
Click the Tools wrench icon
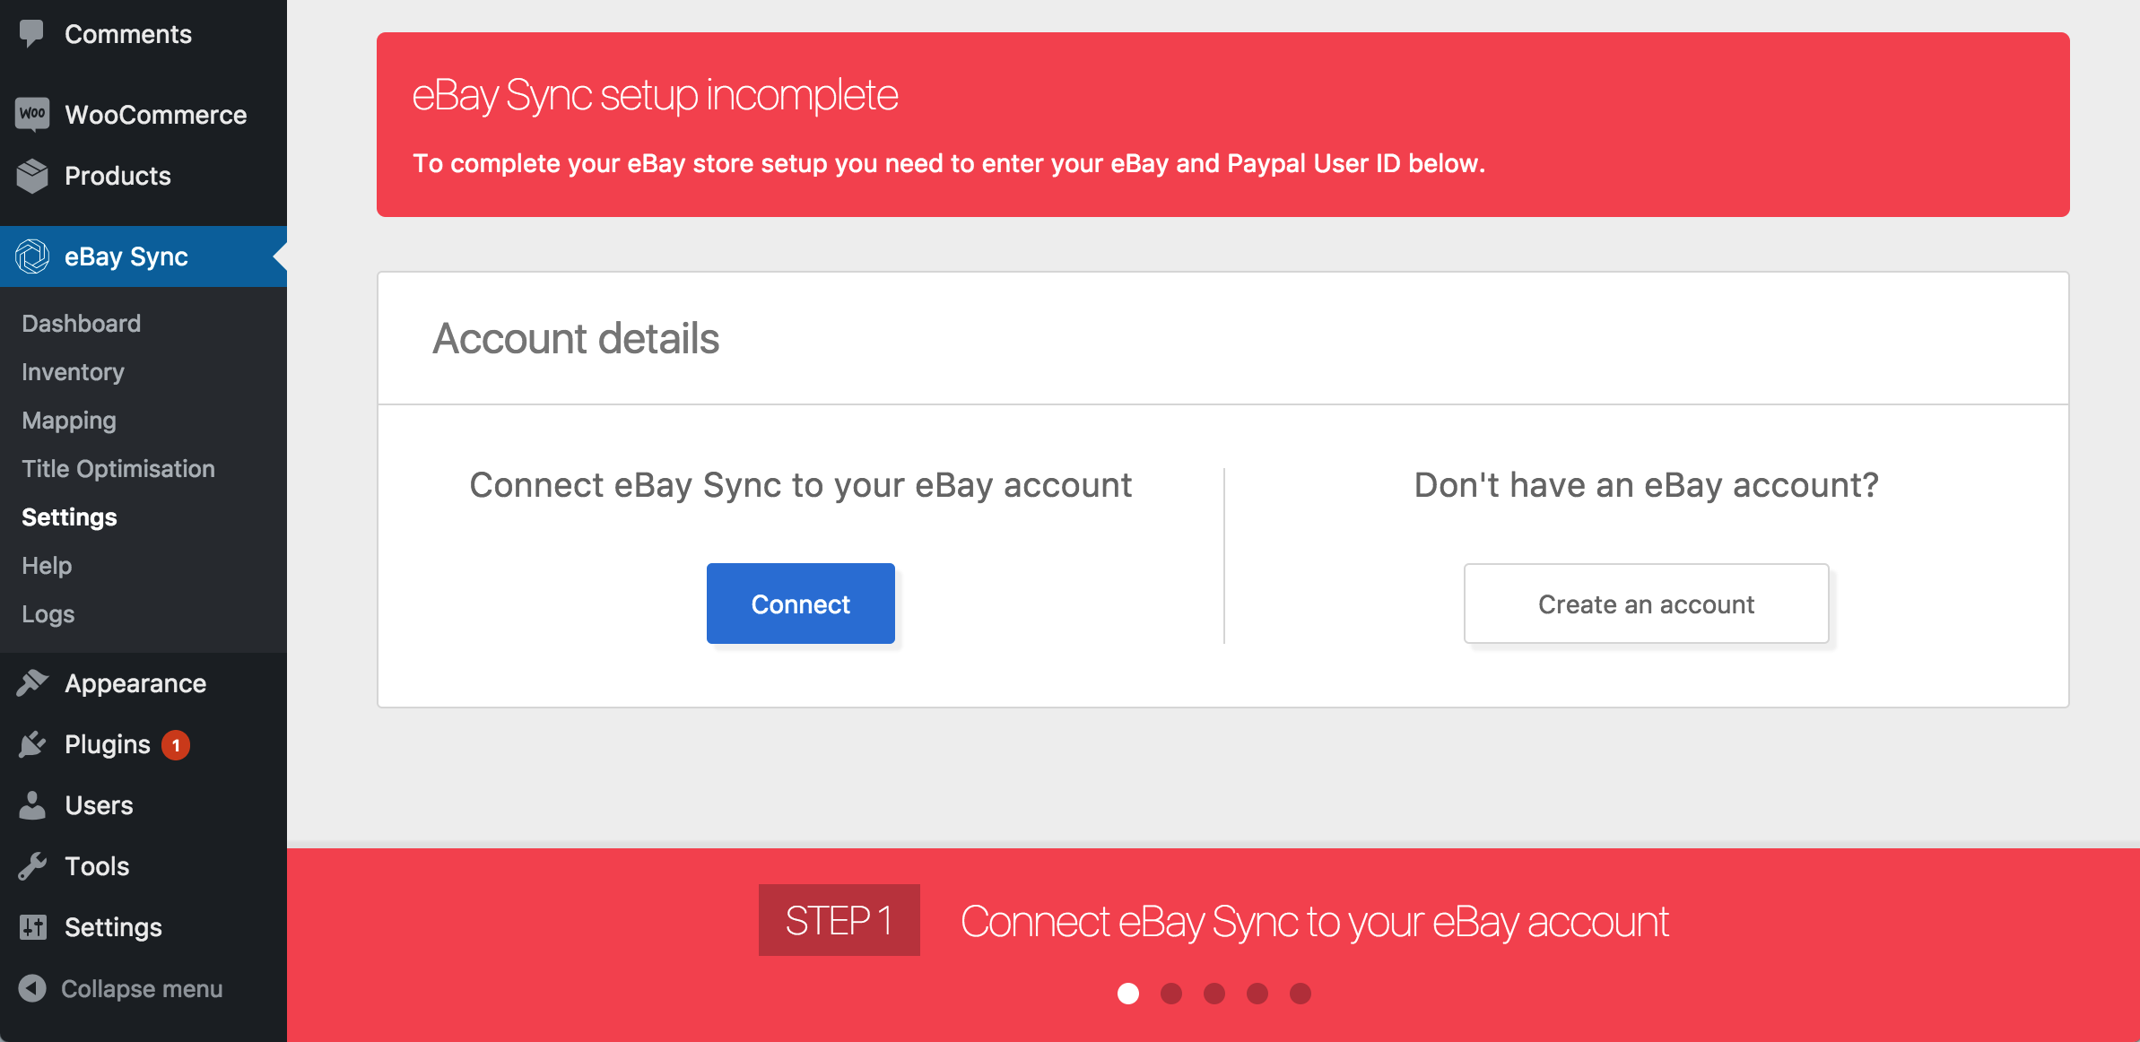(x=32, y=865)
